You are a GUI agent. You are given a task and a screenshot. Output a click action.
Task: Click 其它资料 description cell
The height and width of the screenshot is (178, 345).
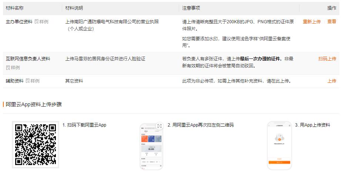point(74,81)
